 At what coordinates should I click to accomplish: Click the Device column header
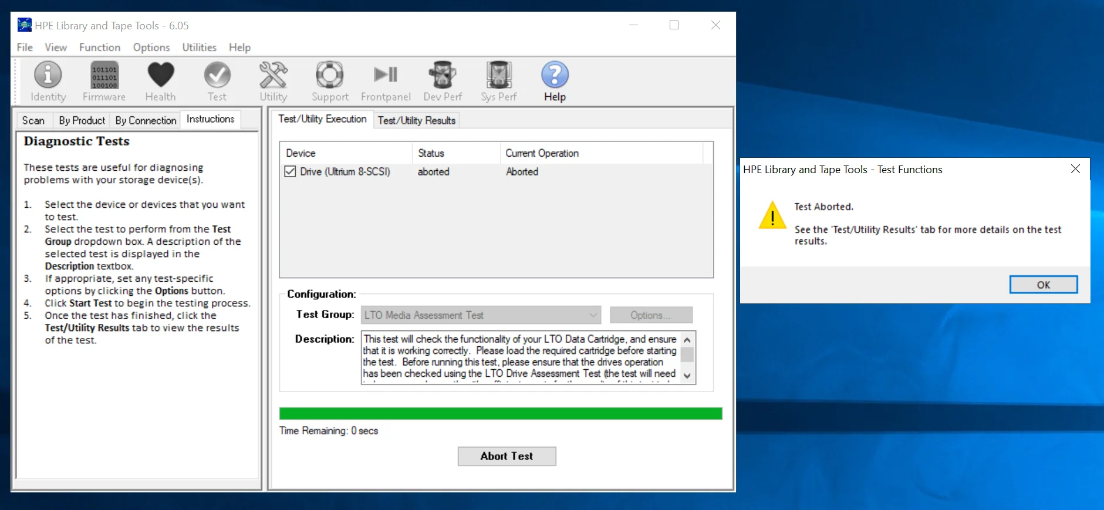pos(346,153)
